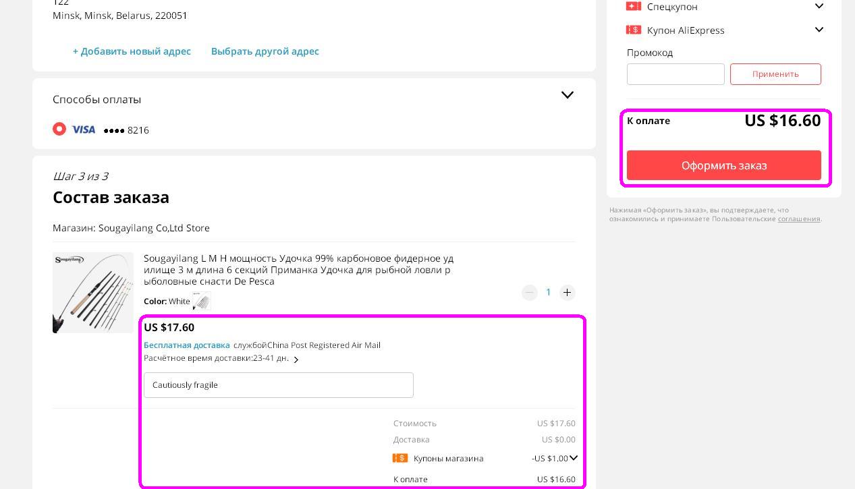Screen dimensions: 855x489
Task: Decrease quantity with the minus button
Action: (530, 292)
